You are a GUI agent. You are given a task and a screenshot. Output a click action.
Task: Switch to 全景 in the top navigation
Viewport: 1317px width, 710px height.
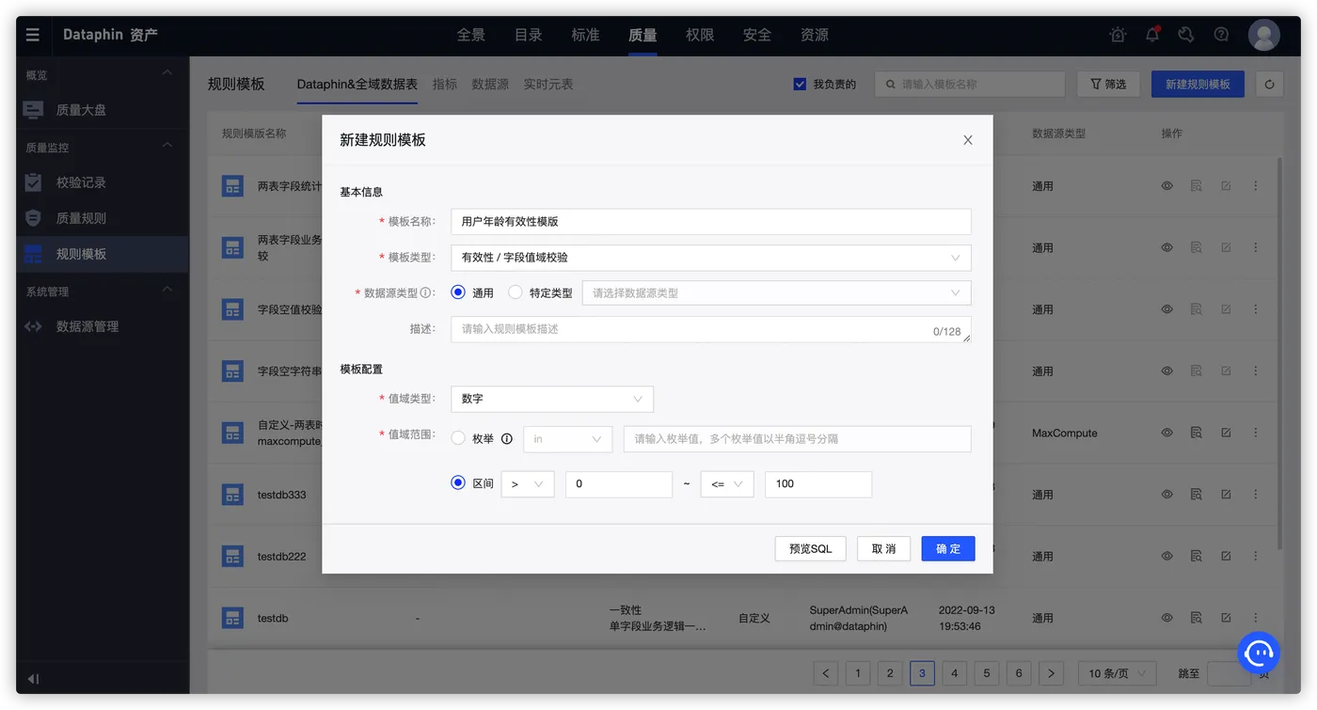tap(471, 35)
